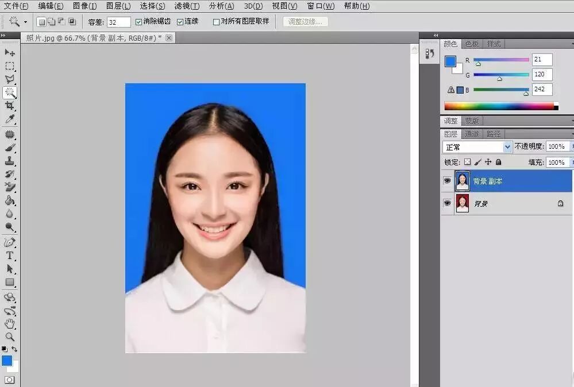Image resolution: width=574 pixels, height=387 pixels.
Task: Select the Eyedropper tool
Action: (10, 119)
